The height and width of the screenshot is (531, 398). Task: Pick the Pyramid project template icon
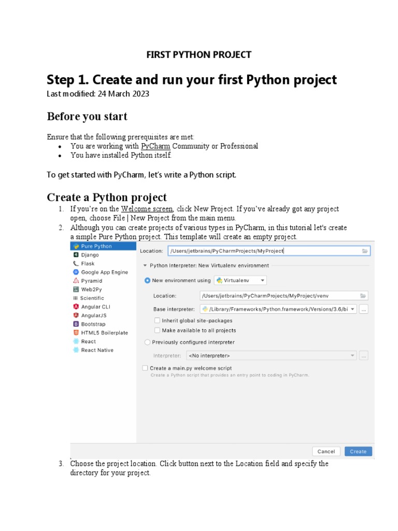(x=76, y=281)
